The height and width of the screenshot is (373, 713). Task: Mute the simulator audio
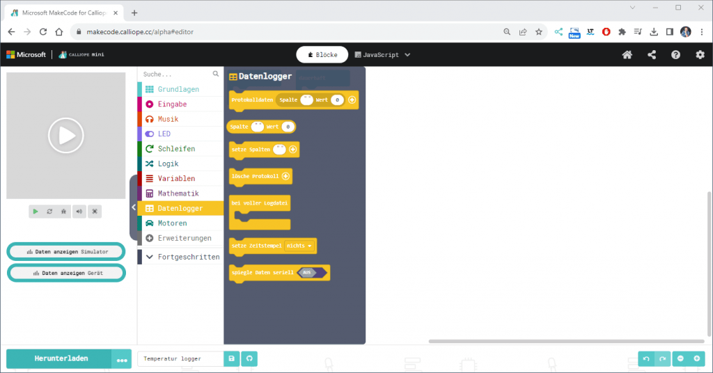click(x=80, y=212)
